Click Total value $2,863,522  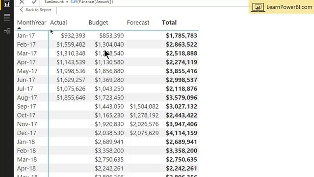[x=182, y=45]
